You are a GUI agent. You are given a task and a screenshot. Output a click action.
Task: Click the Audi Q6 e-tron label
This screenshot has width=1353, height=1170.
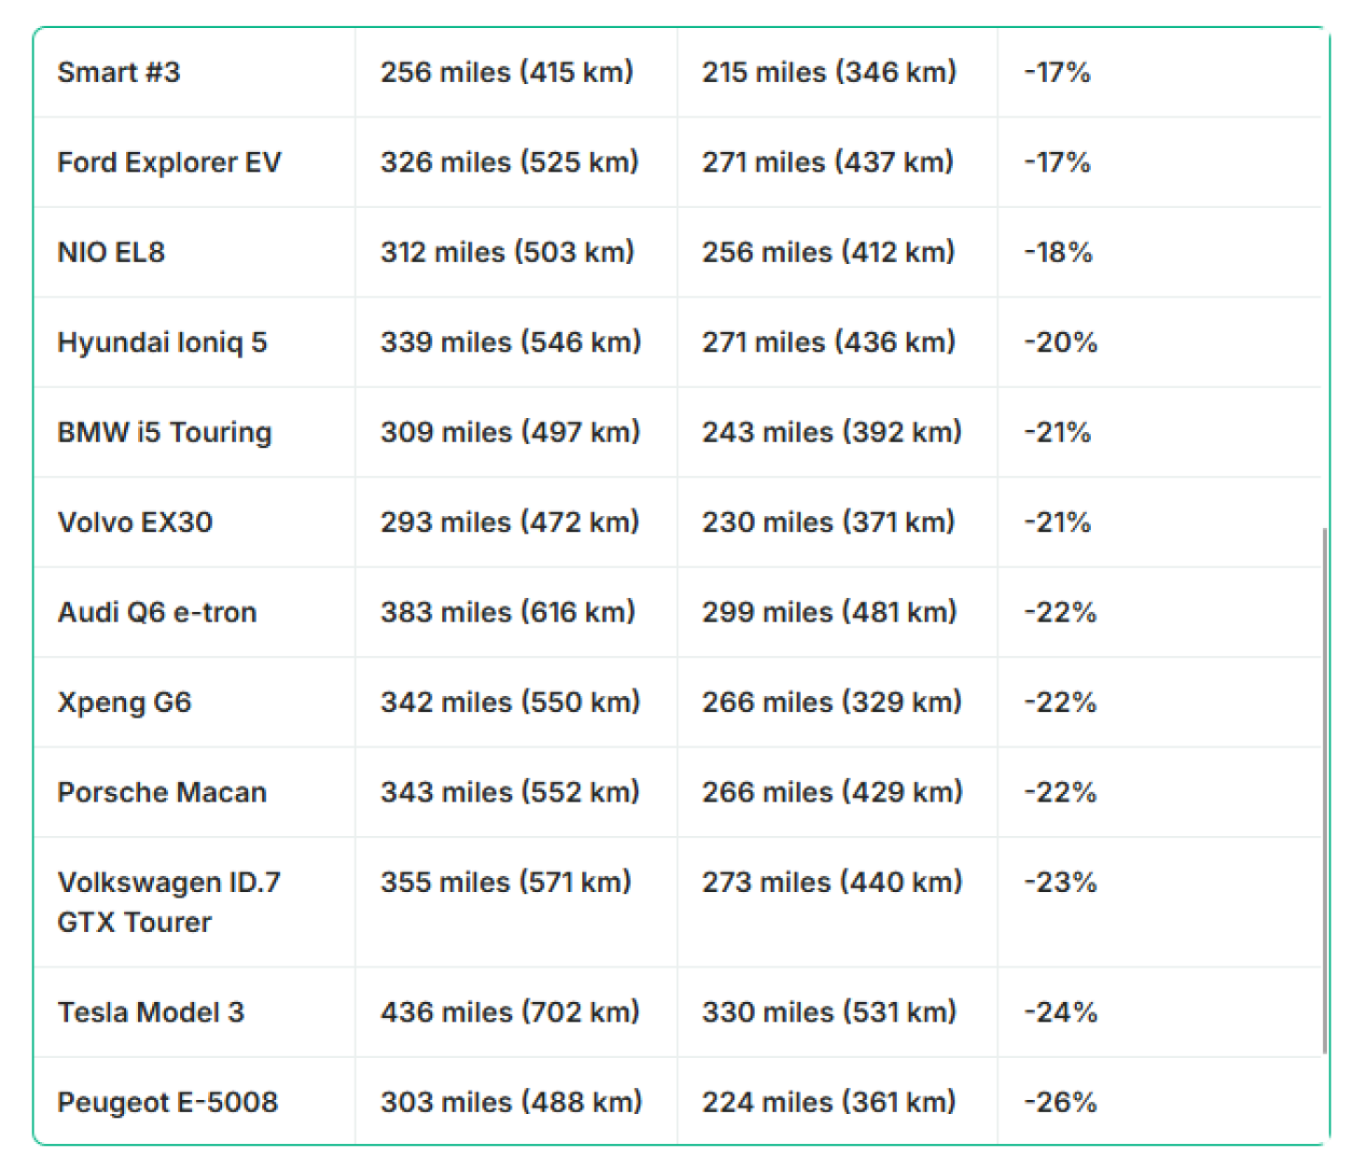coord(157,613)
